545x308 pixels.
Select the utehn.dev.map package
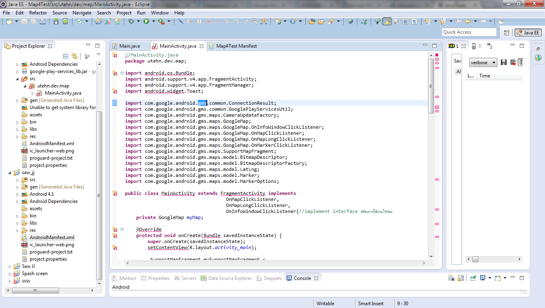pyautogui.click(x=49, y=86)
